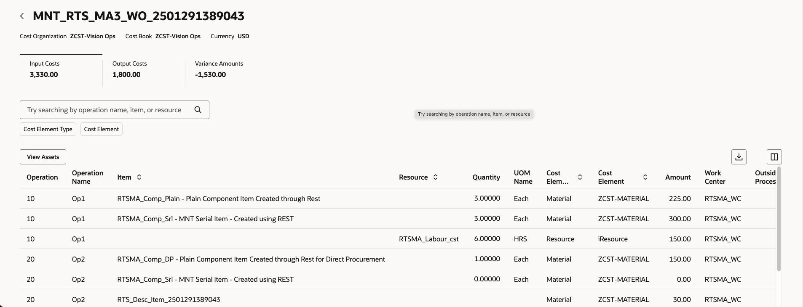Click the back arrow beside work order title
This screenshot has height=307, width=803.
[22, 16]
